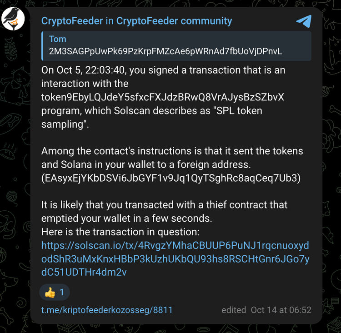The height and width of the screenshot is (333, 341).
Task: Open the CryptoFeeder community link
Action: click(x=174, y=21)
